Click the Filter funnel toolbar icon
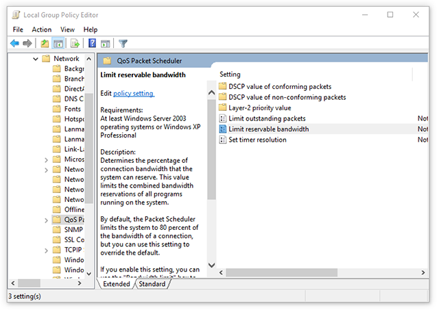439x312 pixels. point(123,44)
